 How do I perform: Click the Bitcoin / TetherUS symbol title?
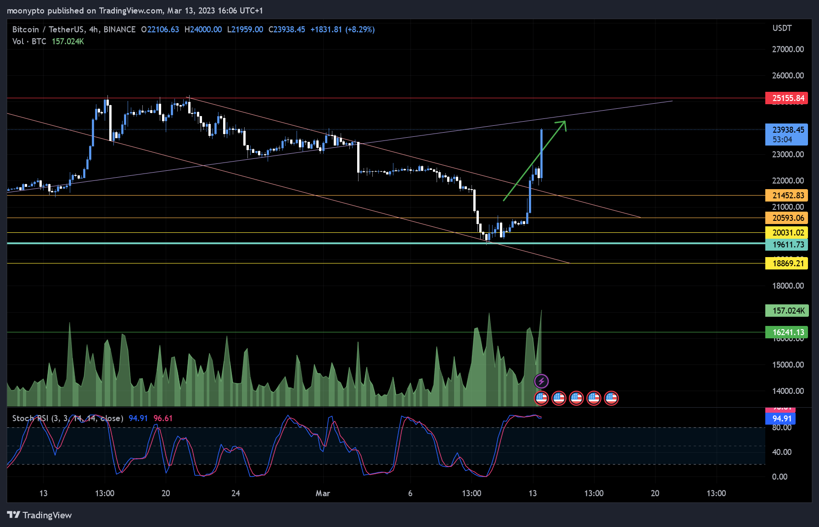pos(74,29)
